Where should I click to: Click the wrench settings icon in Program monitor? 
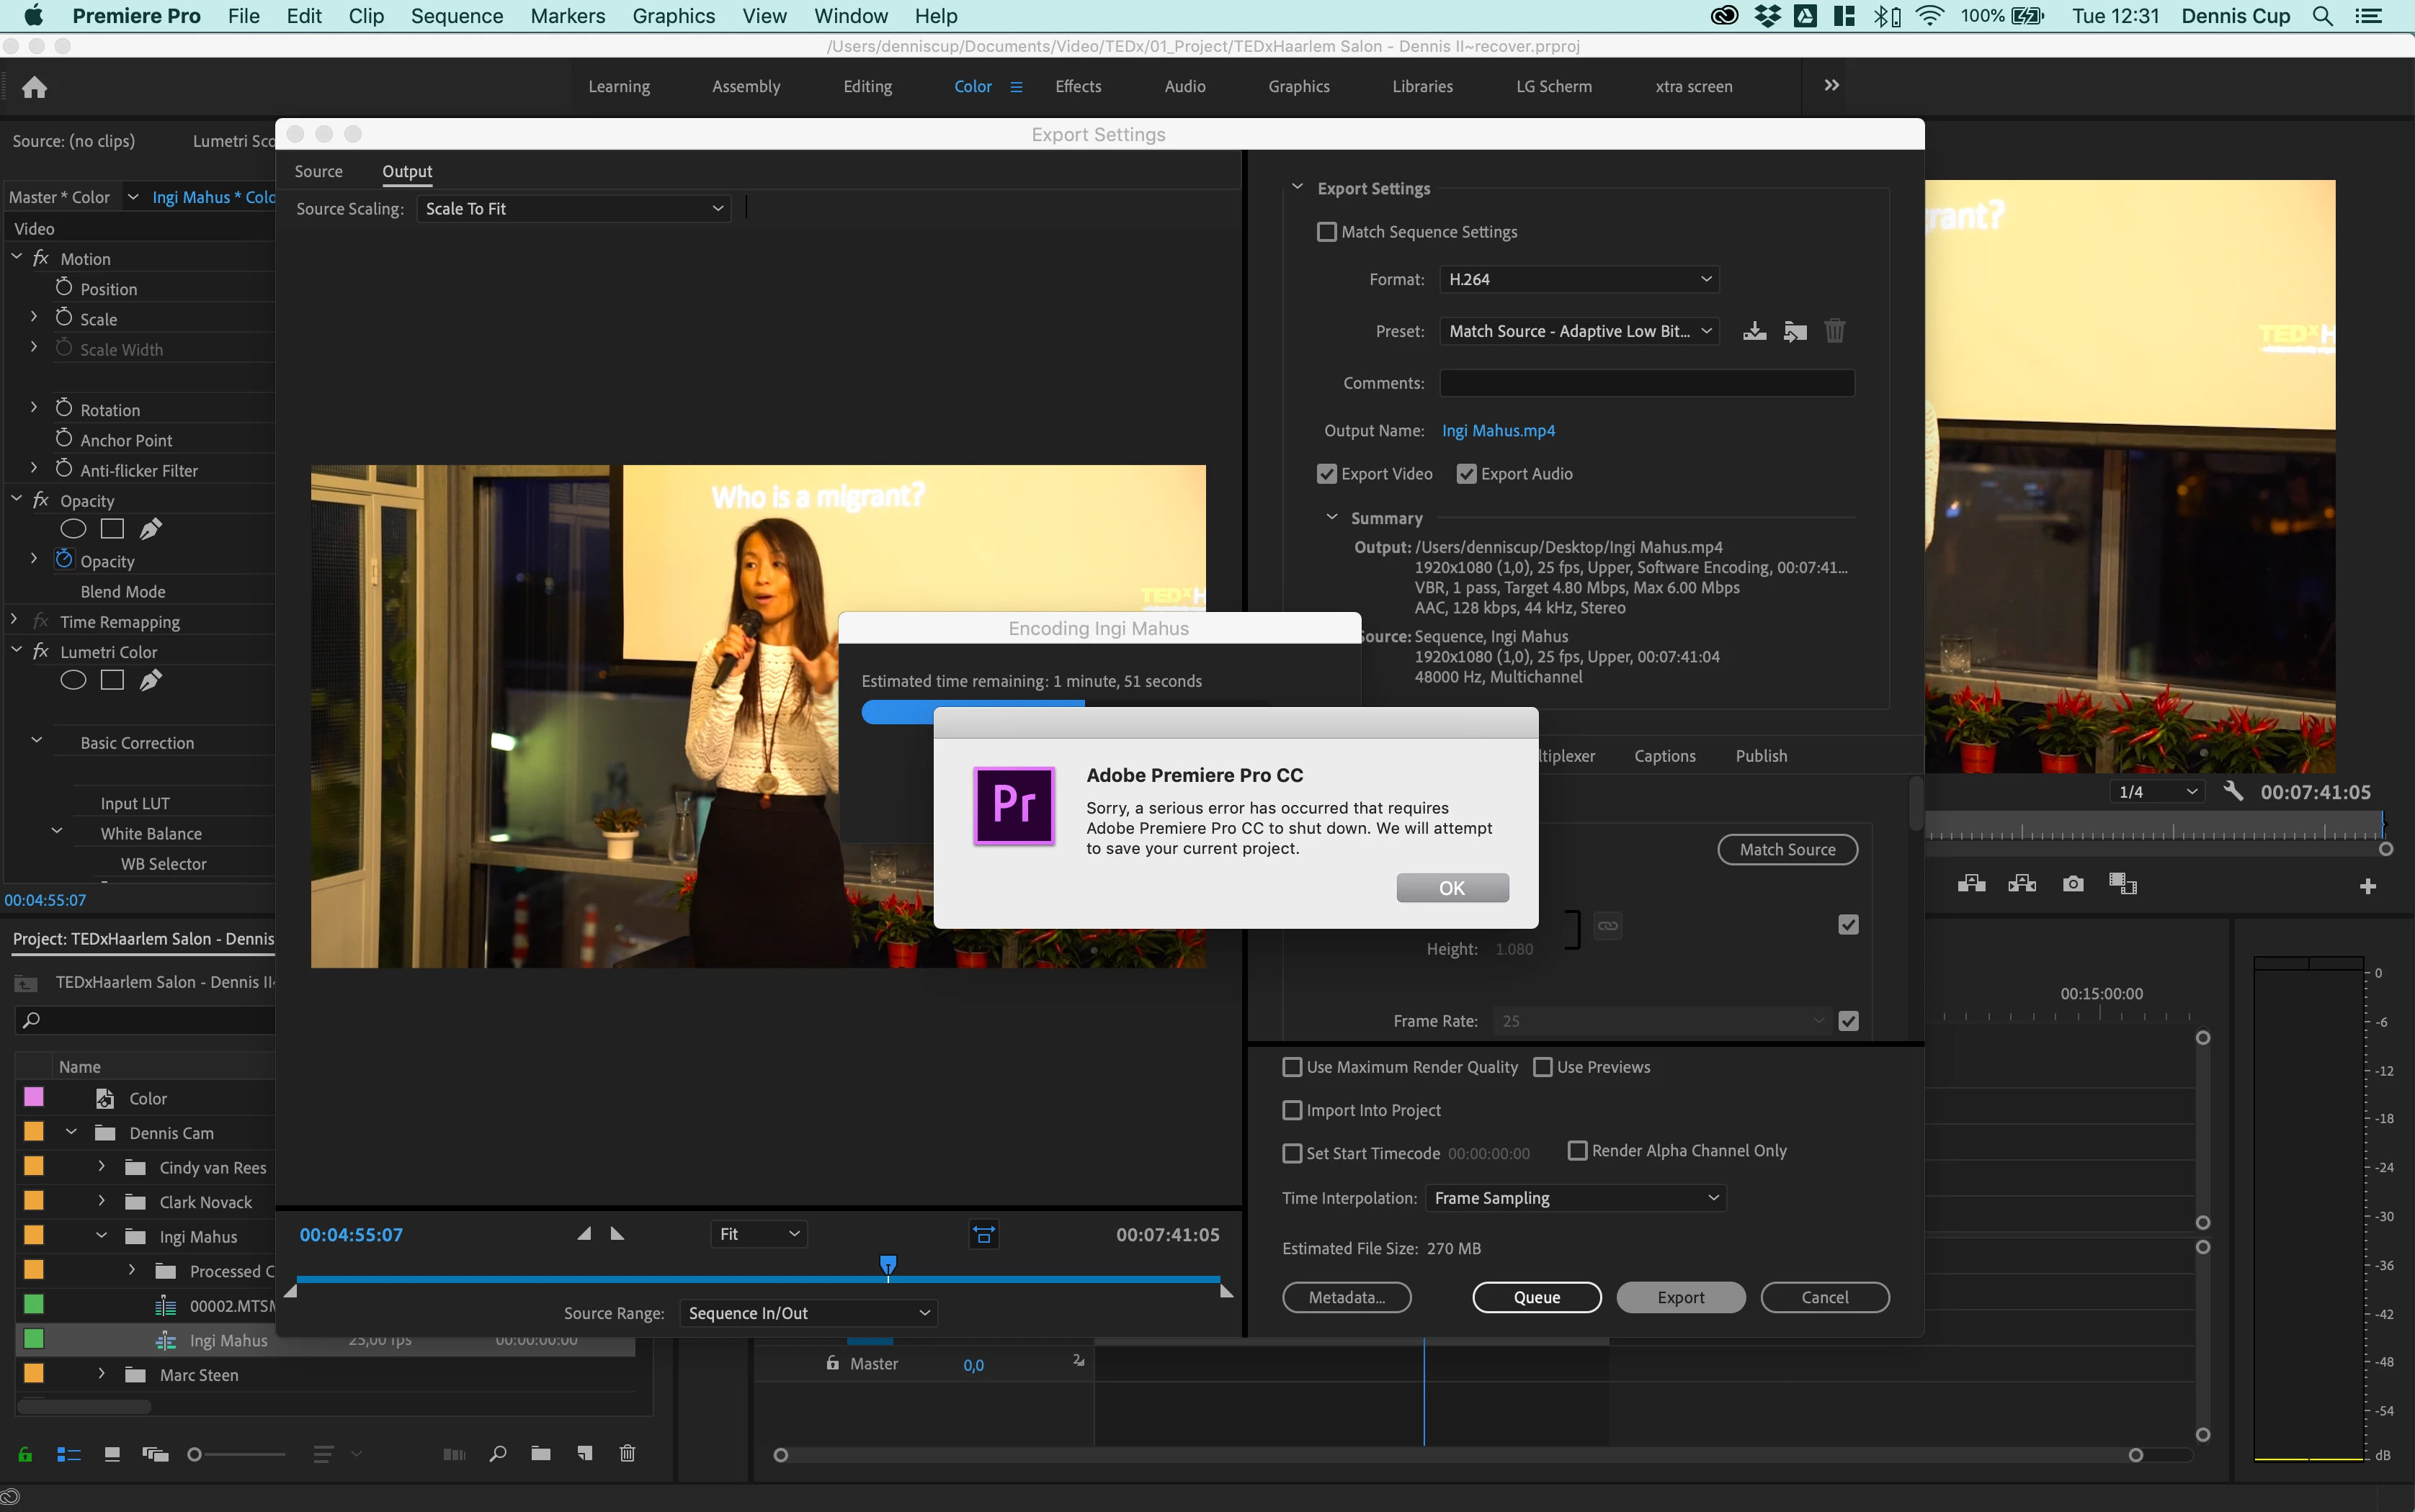tap(2233, 791)
